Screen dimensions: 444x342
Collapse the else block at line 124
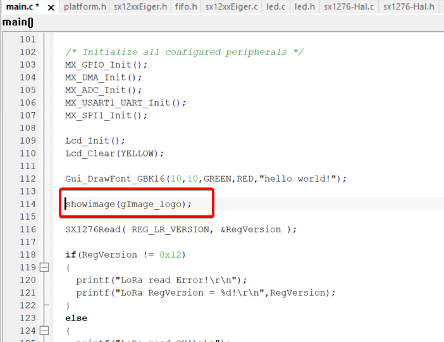click(x=44, y=331)
